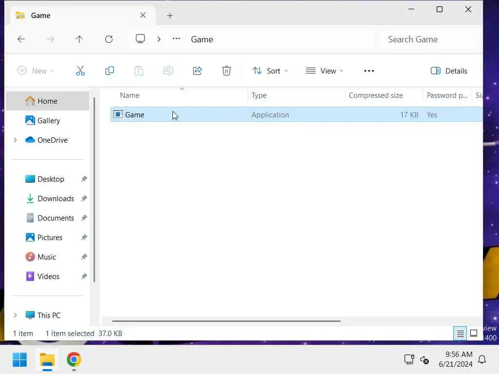Open the Videos quick access folder

tap(48, 277)
